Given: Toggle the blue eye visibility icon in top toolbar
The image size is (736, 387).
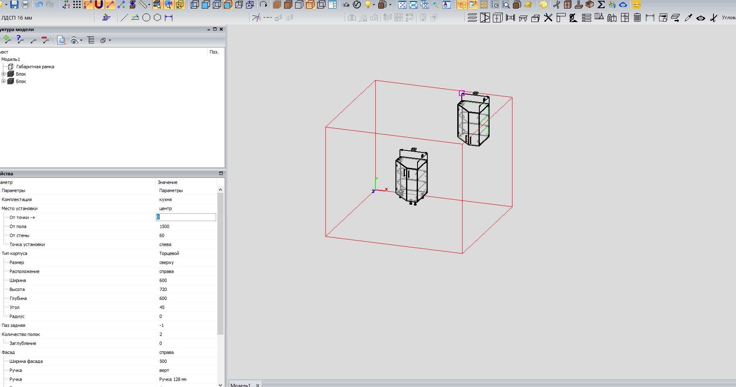Looking at the screenshot, I should [623, 5].
